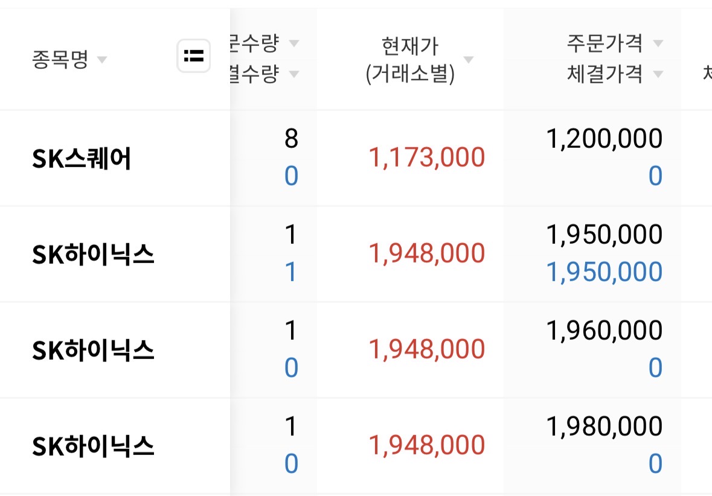Sort by 현재가 (거래소별) arrow

pos(468,60)
